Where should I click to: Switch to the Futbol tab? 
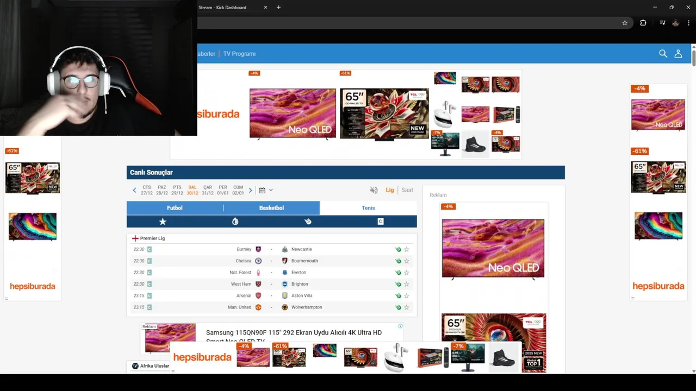175,208
